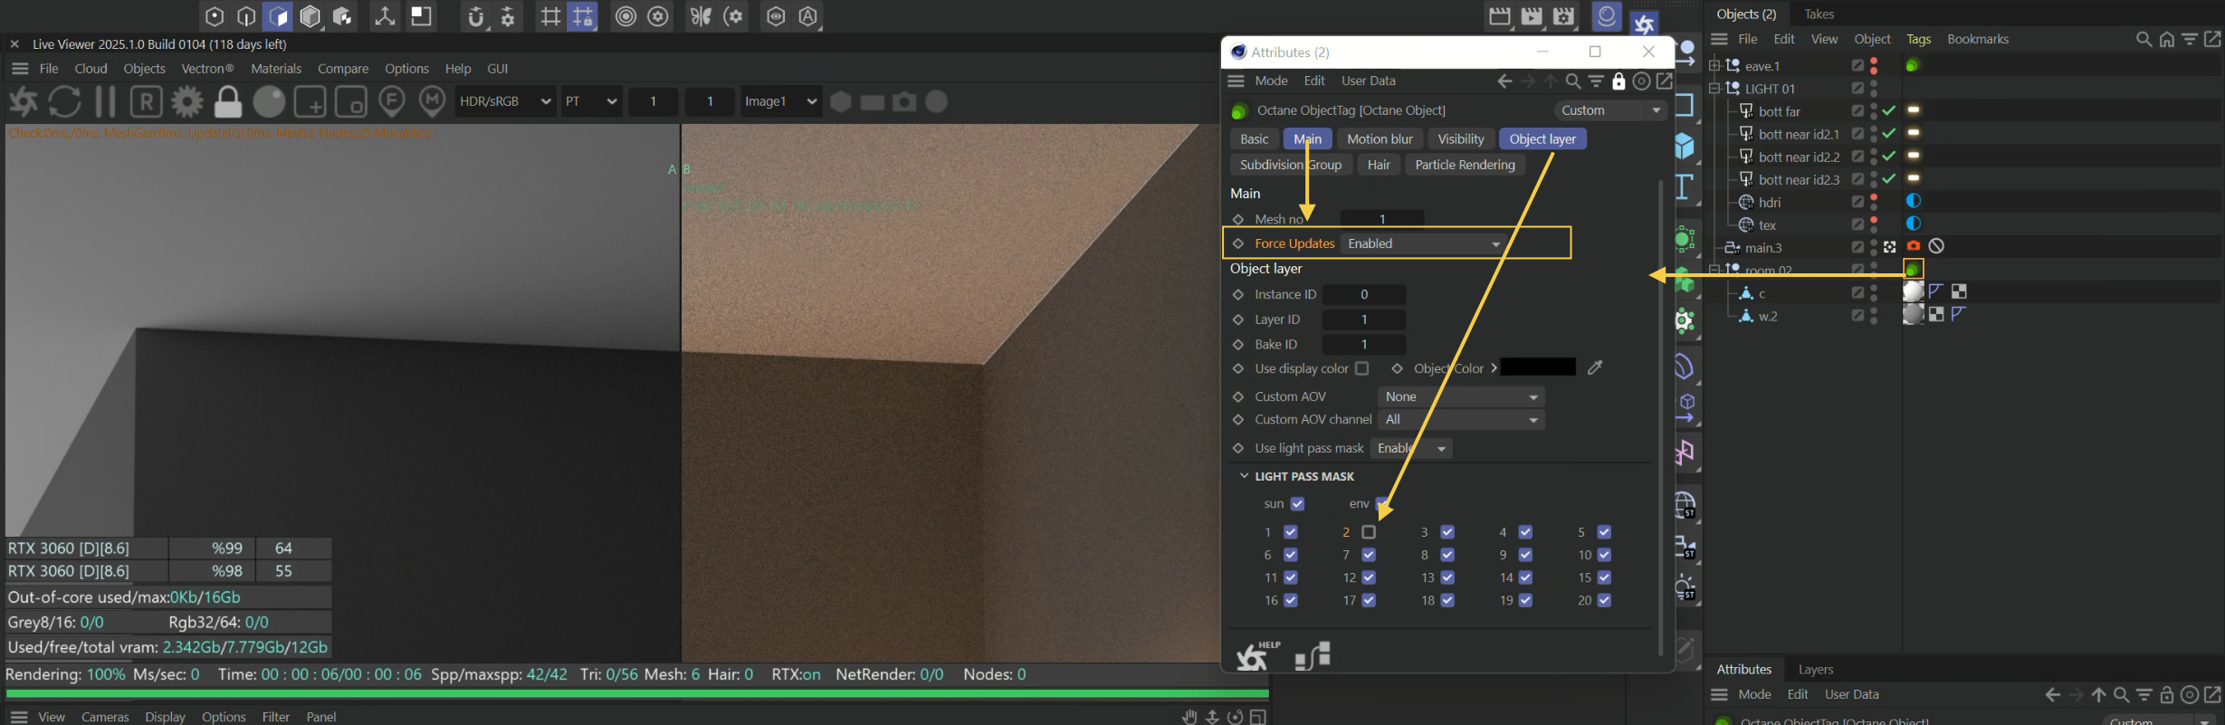Uncheck light pass mask checkbox 13

(x=1447, y=577)
